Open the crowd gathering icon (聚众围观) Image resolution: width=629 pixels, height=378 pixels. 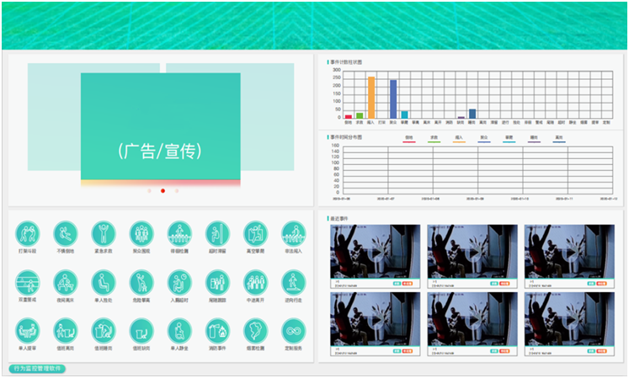(141, 233)
